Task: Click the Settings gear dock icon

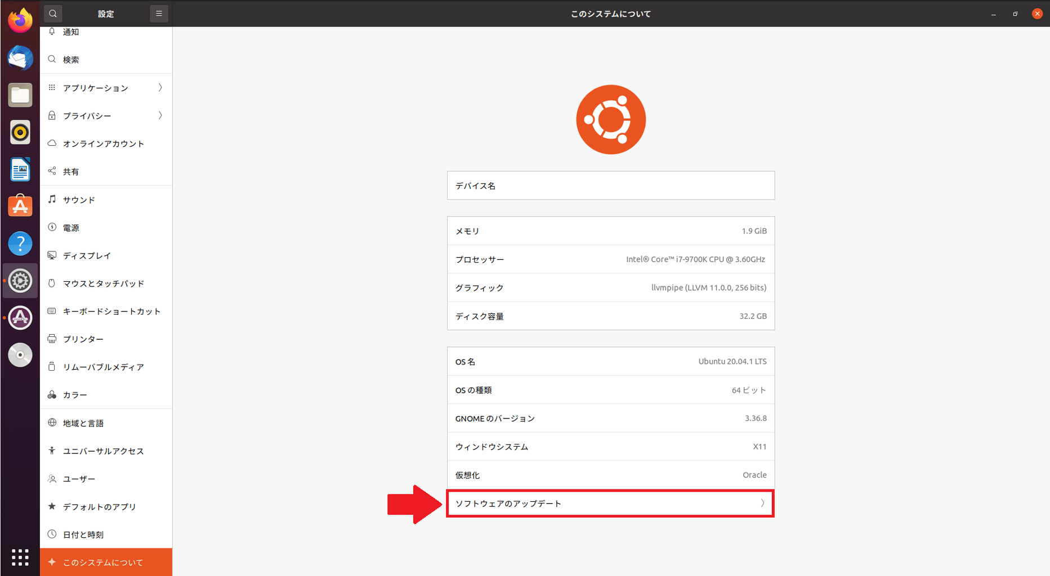Action: [x=20, y=281]
